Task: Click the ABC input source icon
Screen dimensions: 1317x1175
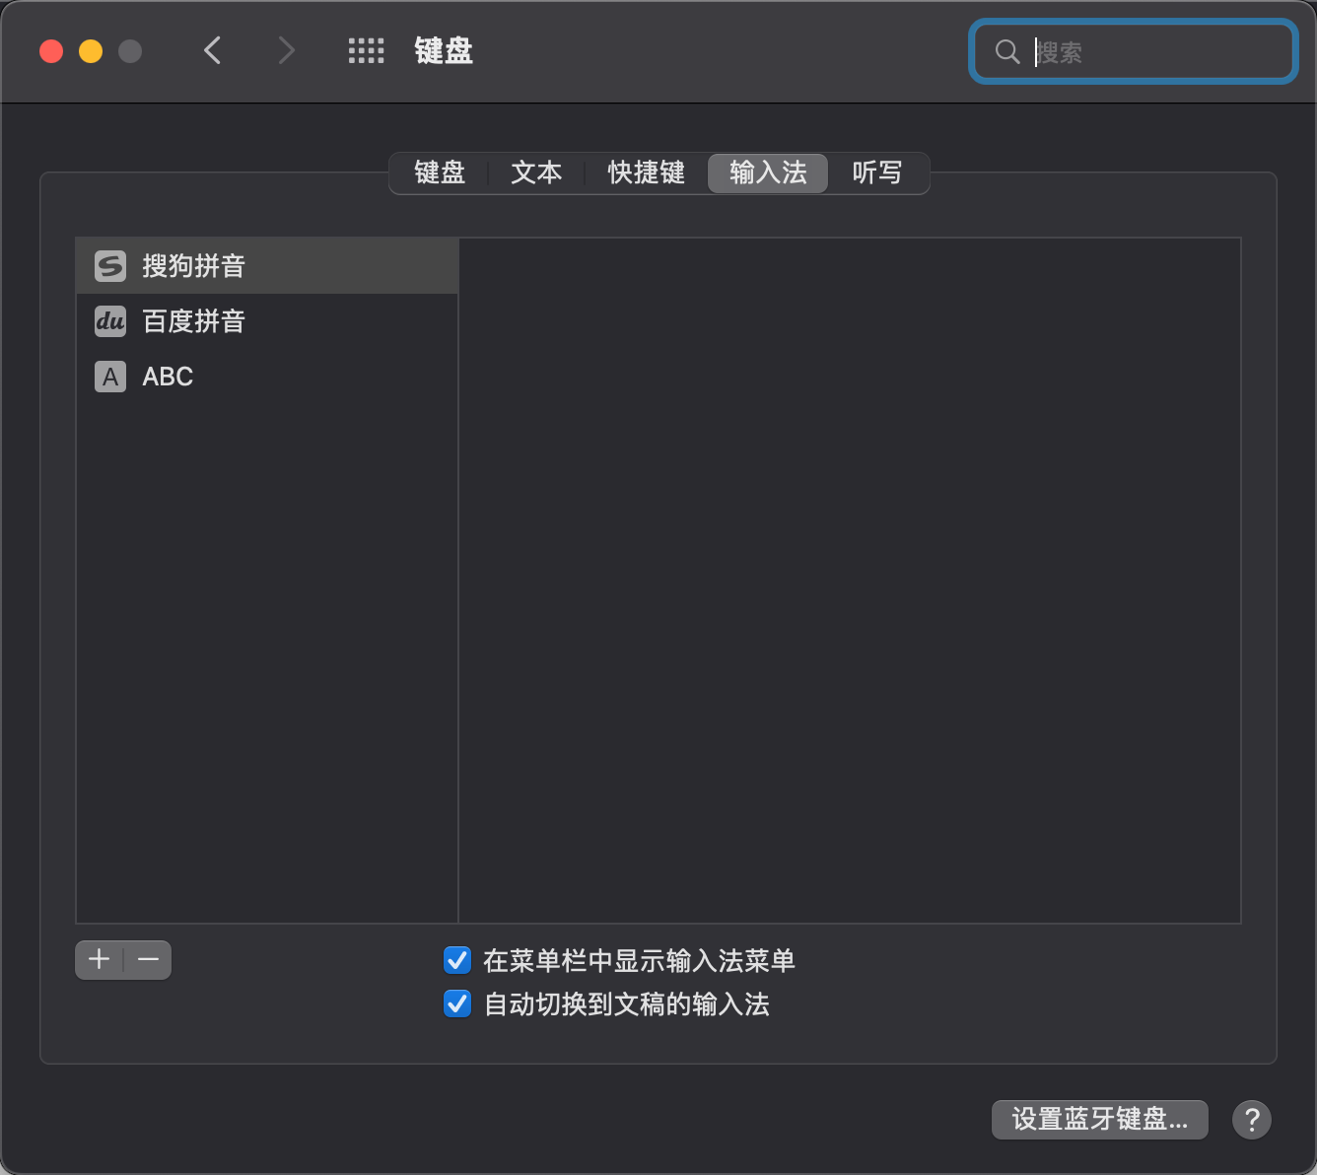Action: 110,377
